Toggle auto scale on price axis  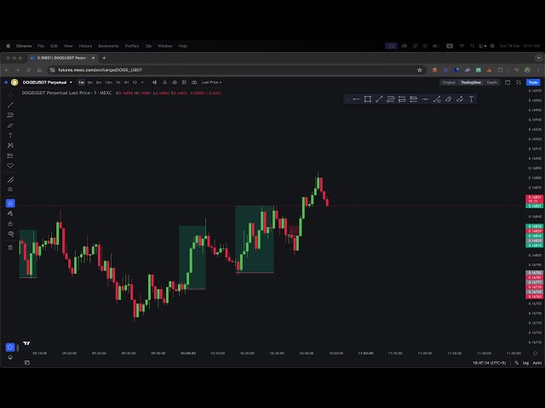[x=536, y=363]
